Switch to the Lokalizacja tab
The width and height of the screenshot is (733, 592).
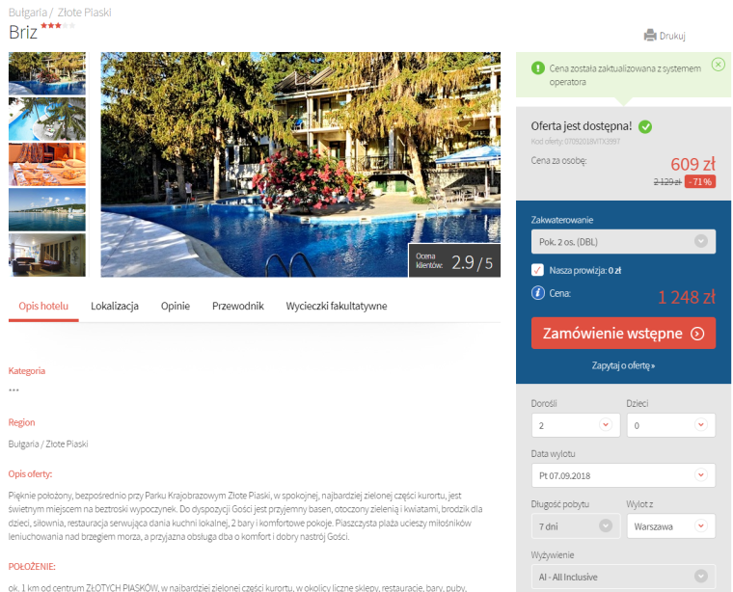tap(115, 306)
